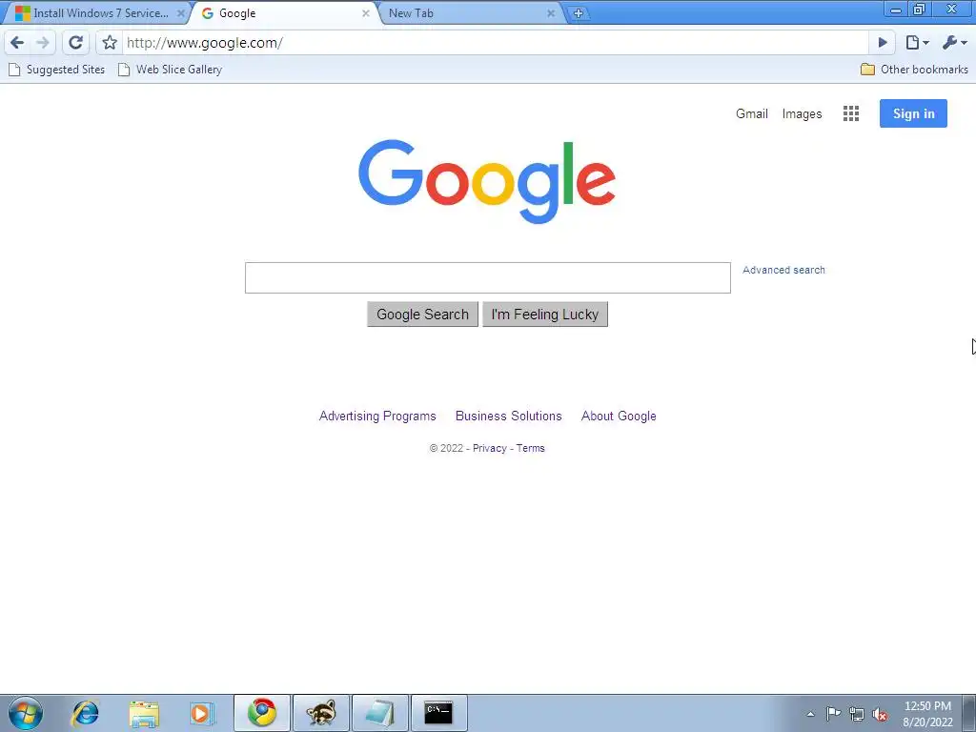The width and height of the screenshot is (976, 732).
Task: Open the notepad app in taskbar
Action: 380,713
